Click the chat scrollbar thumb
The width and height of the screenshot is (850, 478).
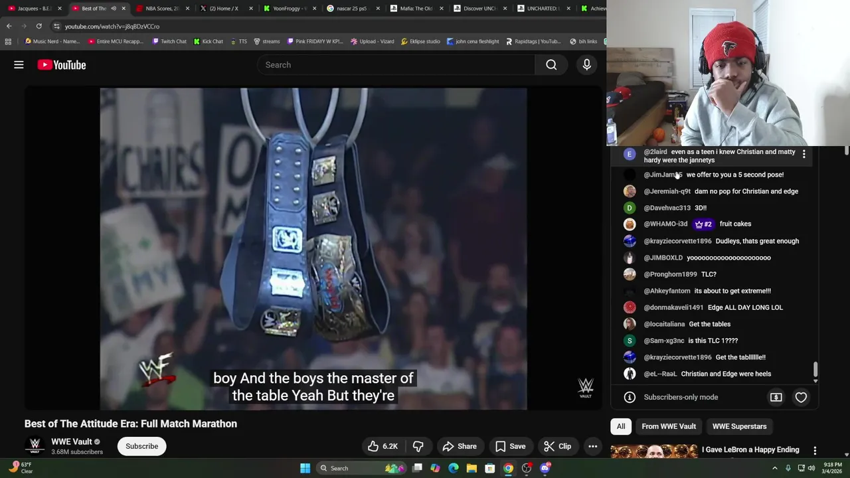815,369
